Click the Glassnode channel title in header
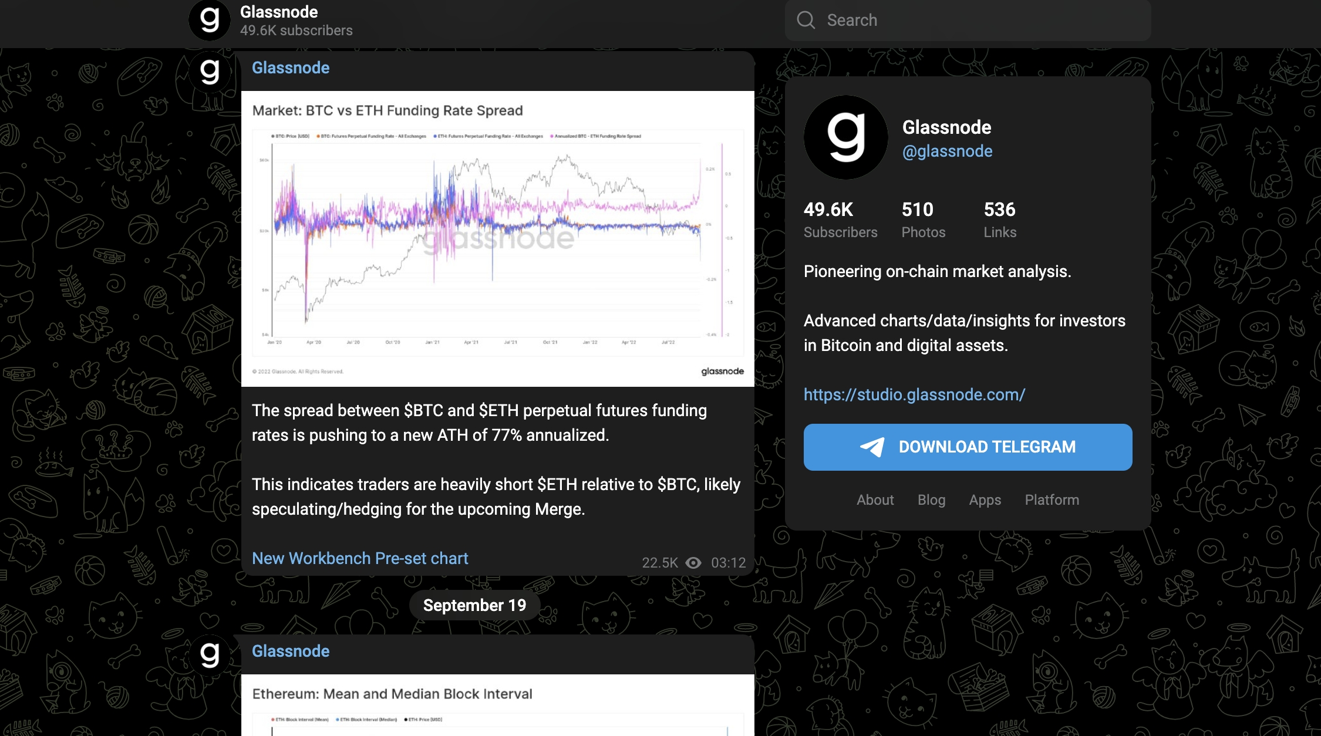 point(279,12)
